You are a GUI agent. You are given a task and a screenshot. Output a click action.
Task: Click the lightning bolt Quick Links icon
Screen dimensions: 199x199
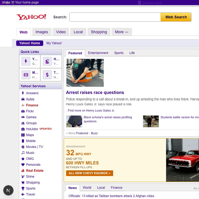26,61
